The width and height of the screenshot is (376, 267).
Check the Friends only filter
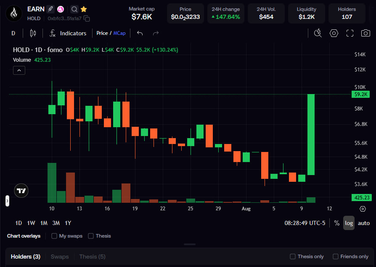[x=336, y=257]
